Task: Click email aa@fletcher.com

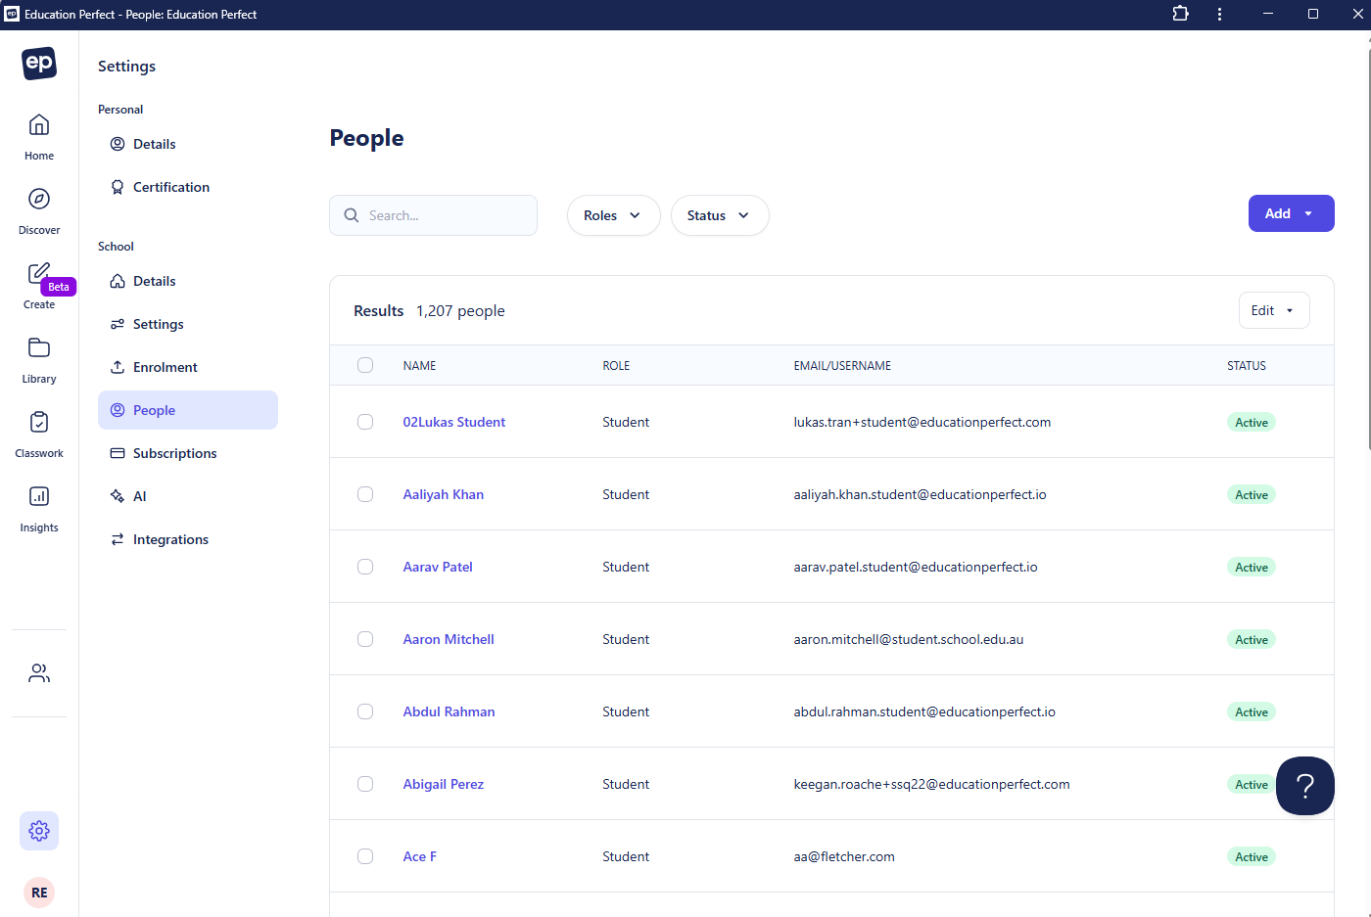Action: tap(844, 856)
